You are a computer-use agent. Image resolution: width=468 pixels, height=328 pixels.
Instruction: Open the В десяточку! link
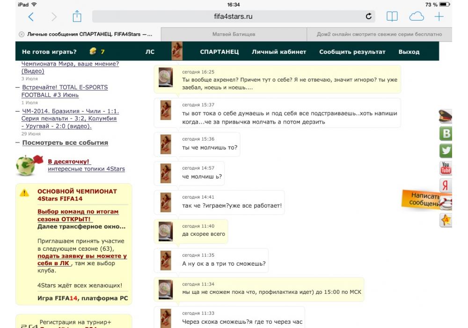(68, 162)
